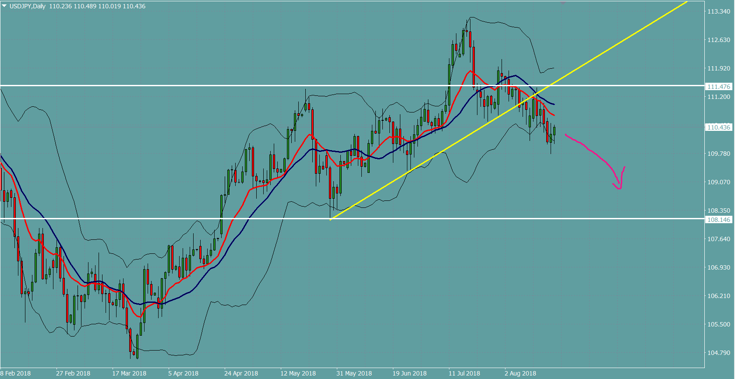This screenshot has width=735, height=379.
Task: Click the 106.210 price scale label
Action: pyautogui.click(x=719, y=296)
